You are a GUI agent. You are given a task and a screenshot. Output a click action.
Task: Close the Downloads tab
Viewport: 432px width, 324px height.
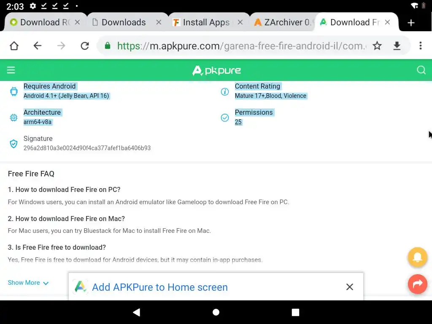(x=159, y=22)
